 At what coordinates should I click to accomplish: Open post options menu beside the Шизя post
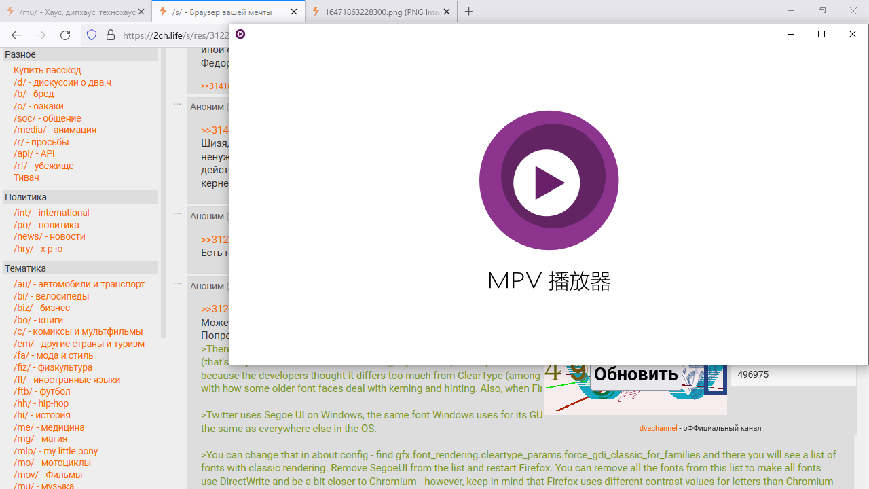tap(177, 104)
